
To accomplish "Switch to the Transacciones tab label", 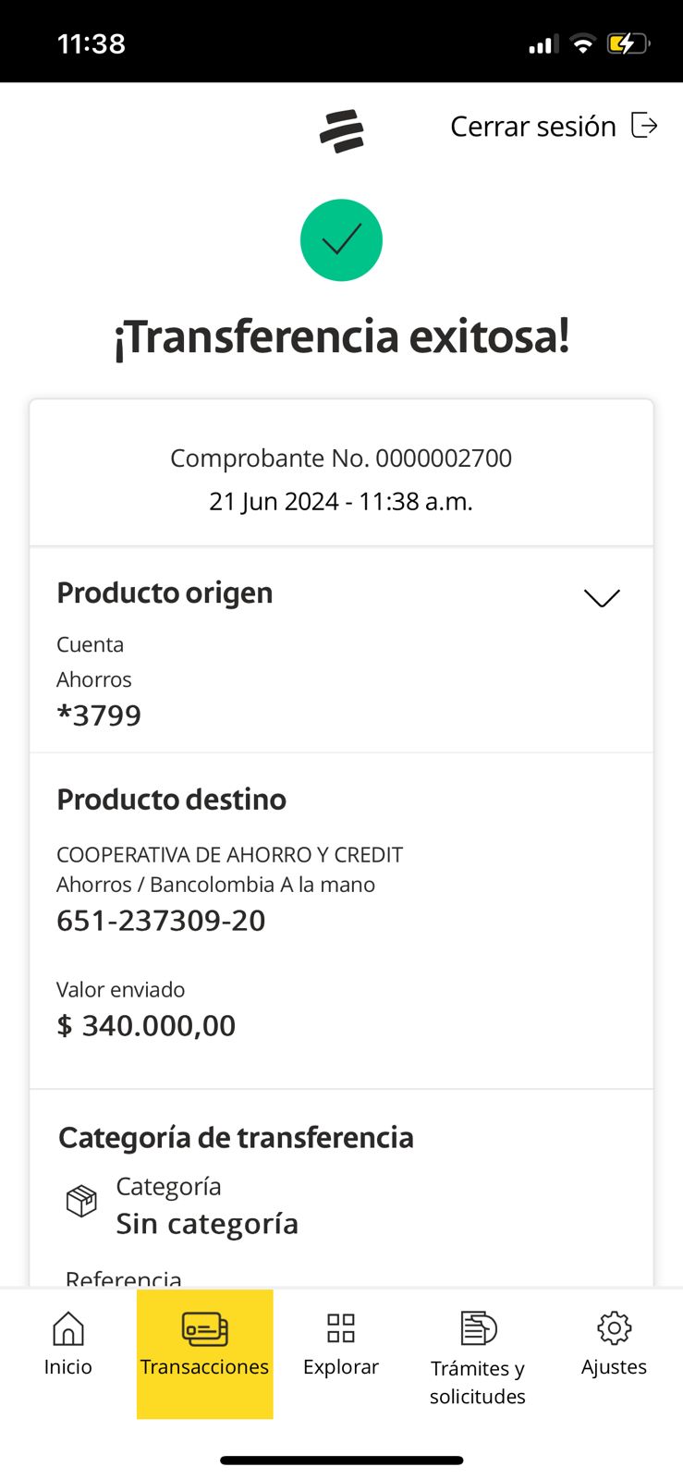I will (x=204, y=1367).
